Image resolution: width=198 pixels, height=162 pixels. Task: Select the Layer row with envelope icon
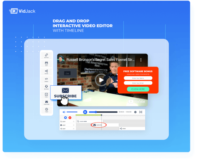pyautogui.click(x=67, y=125)
